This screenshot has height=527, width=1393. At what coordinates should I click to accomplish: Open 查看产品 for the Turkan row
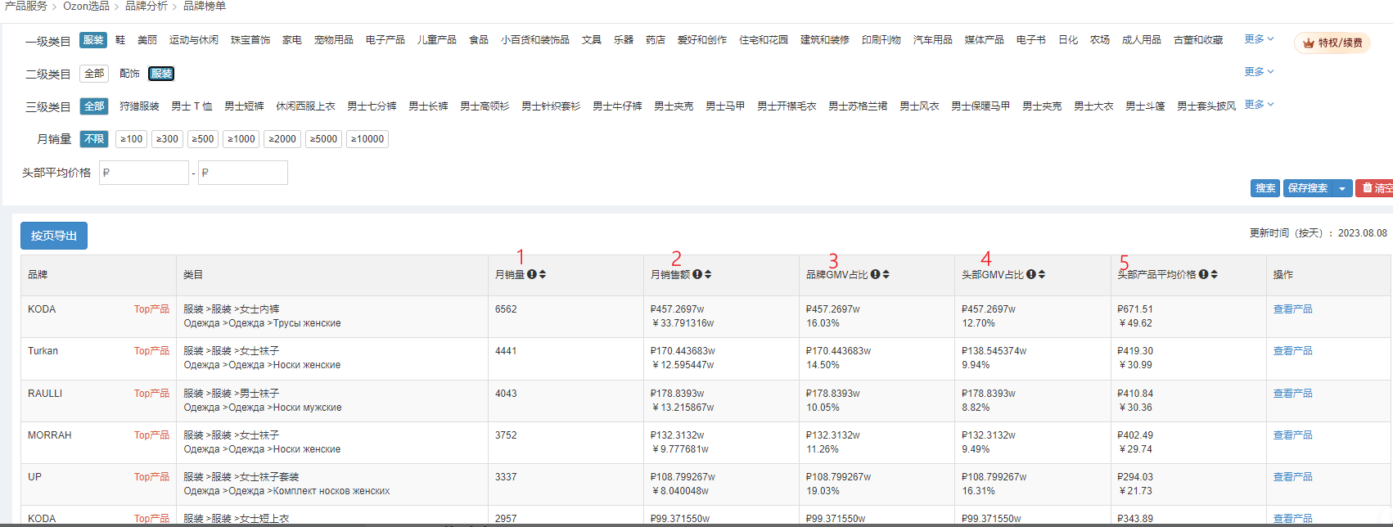(x=1292, y=351)
